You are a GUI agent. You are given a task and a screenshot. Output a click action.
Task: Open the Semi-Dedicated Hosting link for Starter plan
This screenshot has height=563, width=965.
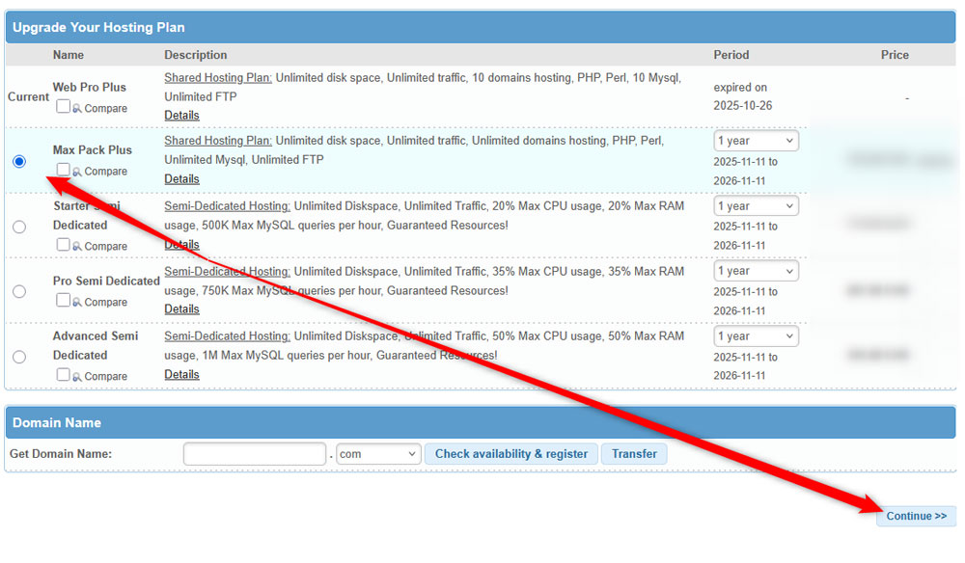tap(227, 205)
